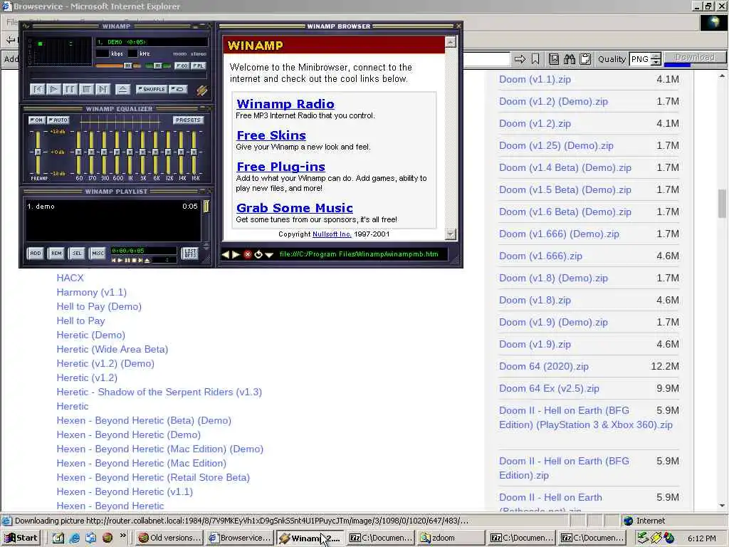
Task: Skip to next track in Winamp
Action: point(103,89)
